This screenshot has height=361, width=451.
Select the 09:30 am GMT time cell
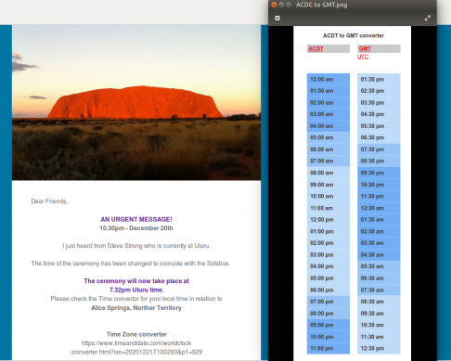(x=379, y=314)
